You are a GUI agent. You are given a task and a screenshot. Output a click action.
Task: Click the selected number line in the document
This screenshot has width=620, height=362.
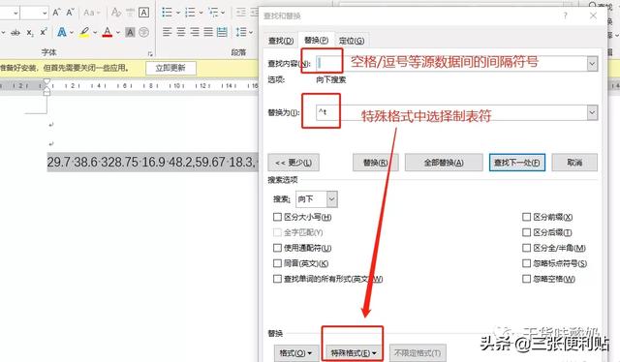click(x=153, y=162)
